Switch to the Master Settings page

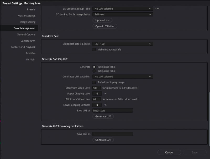pos(27,16)
